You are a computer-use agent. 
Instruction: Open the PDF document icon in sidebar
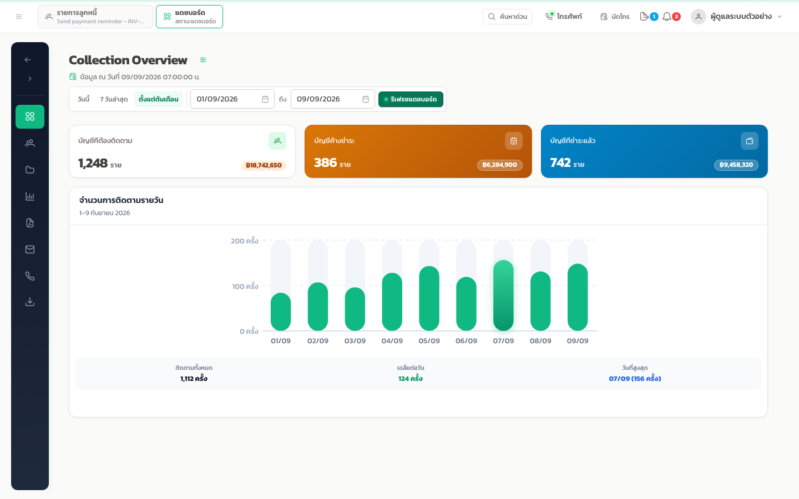(x=30, y=223)
